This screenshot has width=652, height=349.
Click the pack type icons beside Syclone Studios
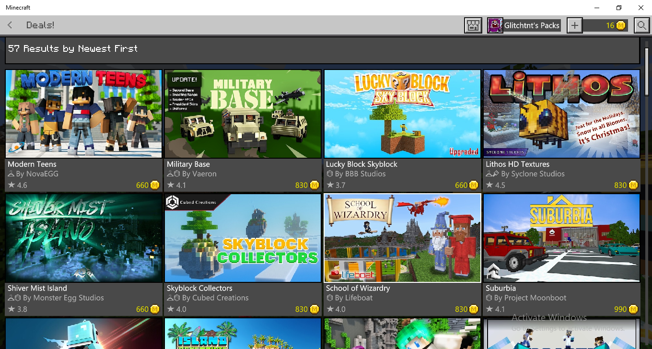coord(492,174)
